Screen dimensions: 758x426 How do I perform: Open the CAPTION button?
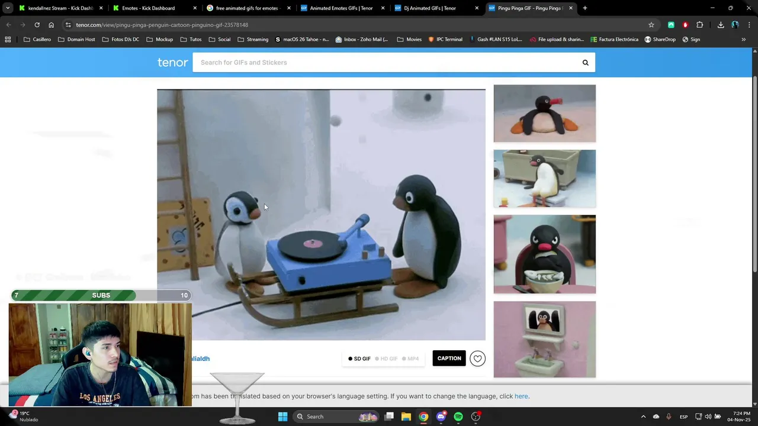pos(449,359)
